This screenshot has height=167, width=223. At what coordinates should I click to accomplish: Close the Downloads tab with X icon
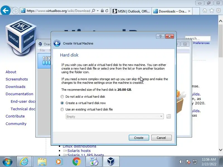189,11
